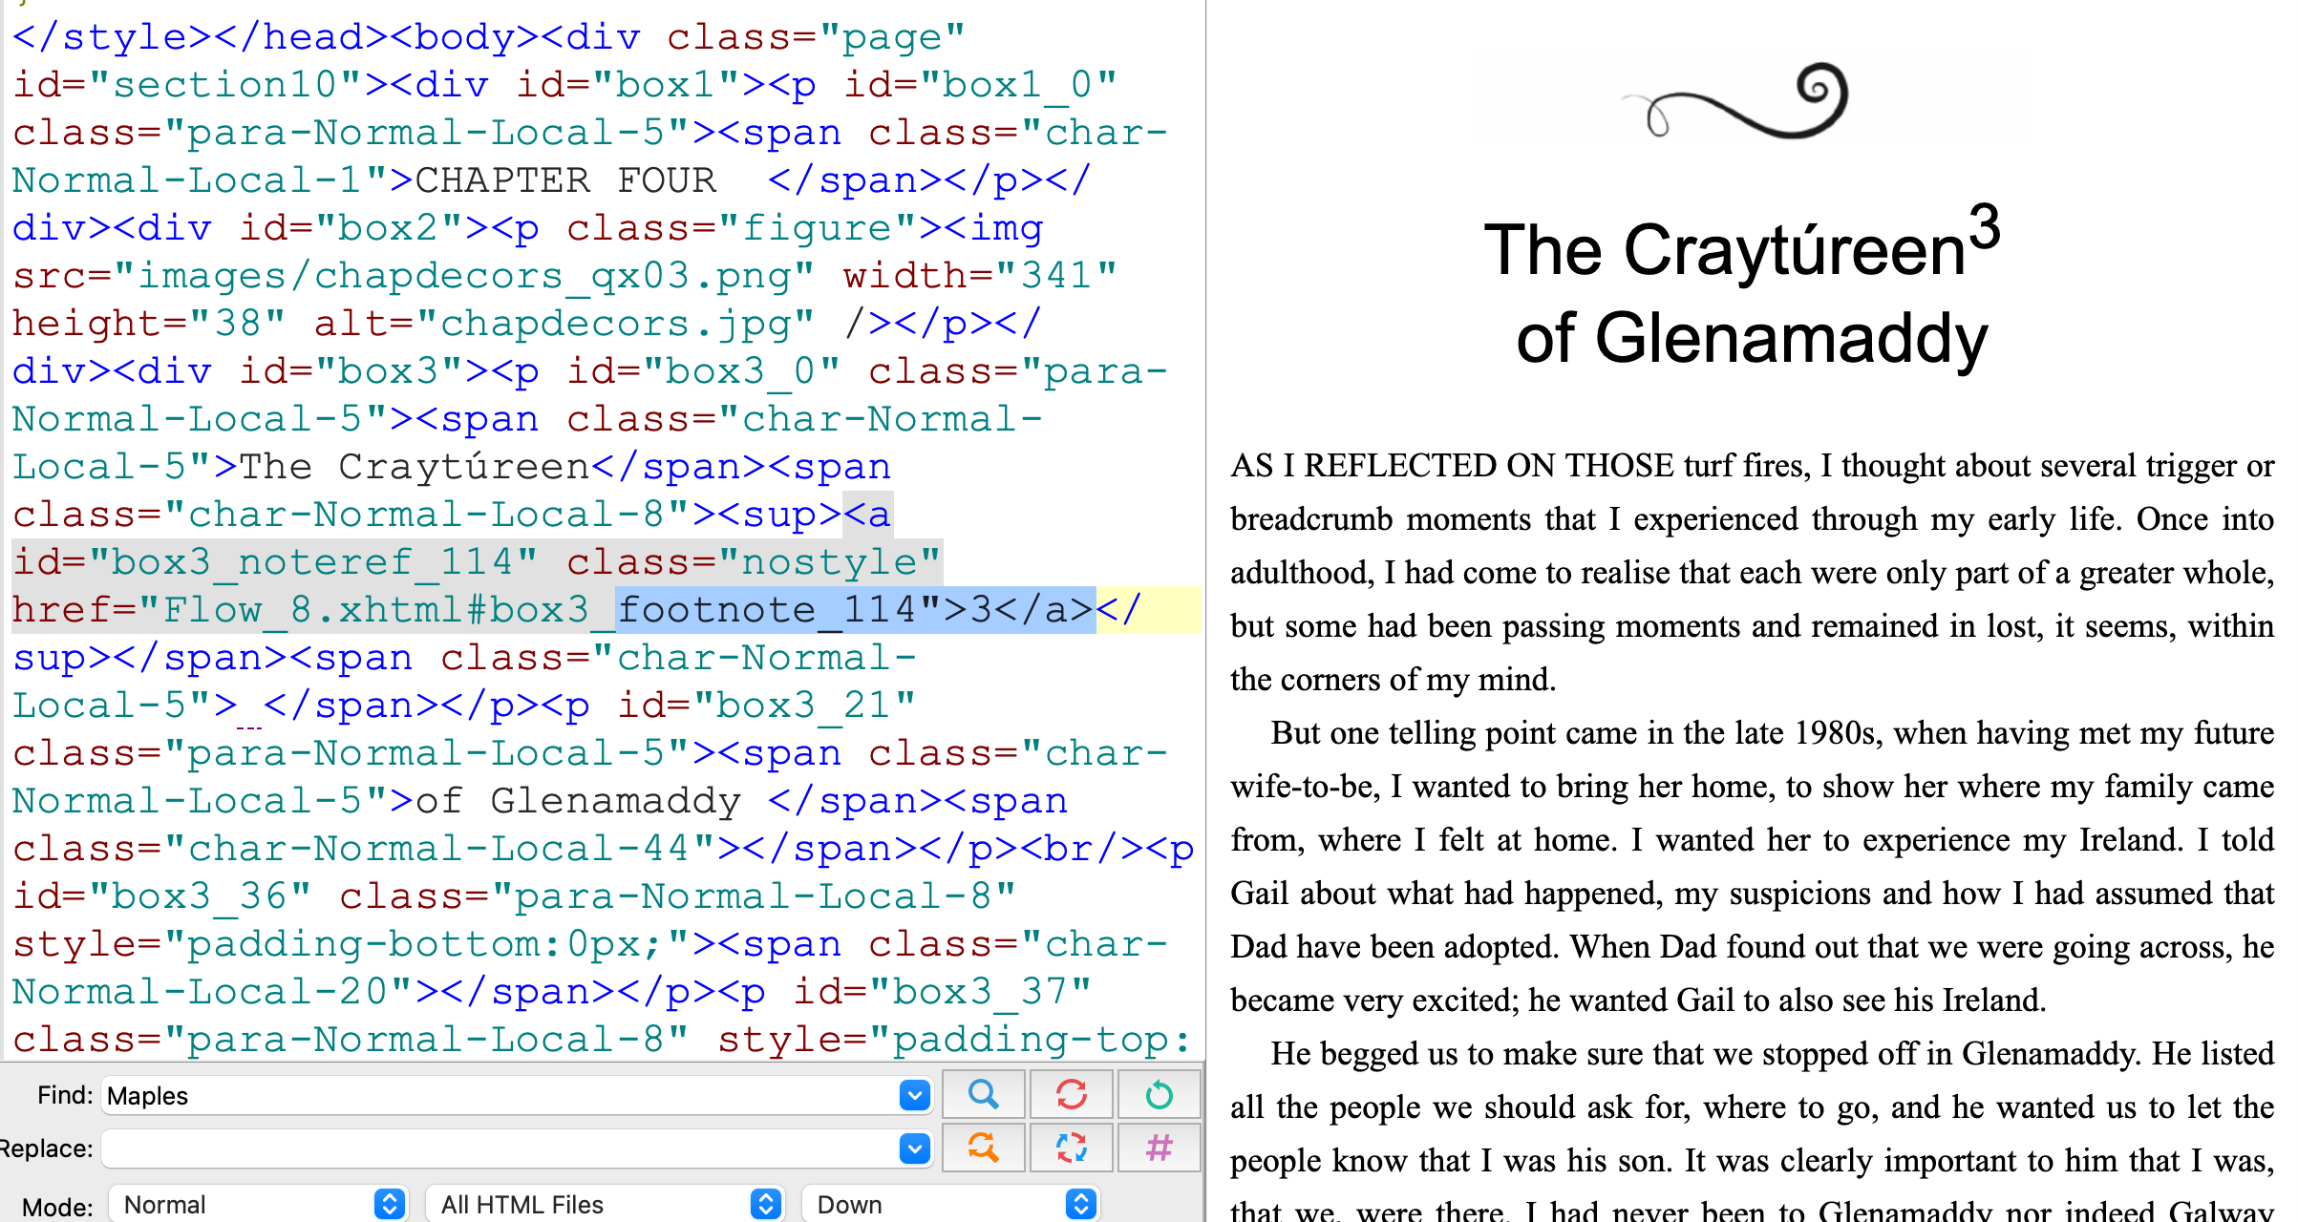Click the purple hash Count All button

coord(1159,1147)
